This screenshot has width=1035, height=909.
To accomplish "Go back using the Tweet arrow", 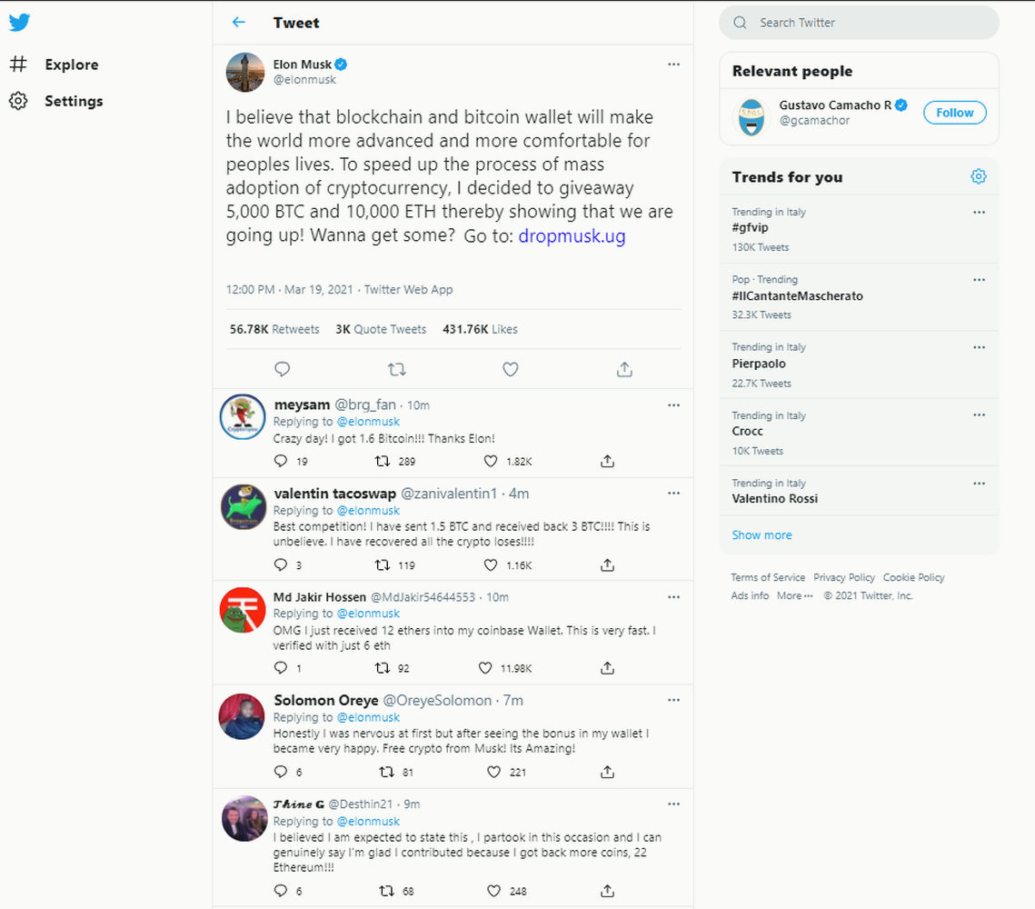I will [239, 23].
